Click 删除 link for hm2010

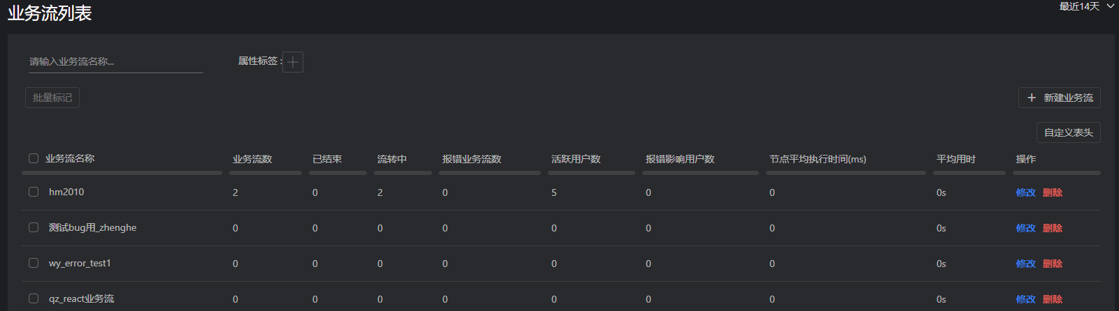pos(1053,192)
